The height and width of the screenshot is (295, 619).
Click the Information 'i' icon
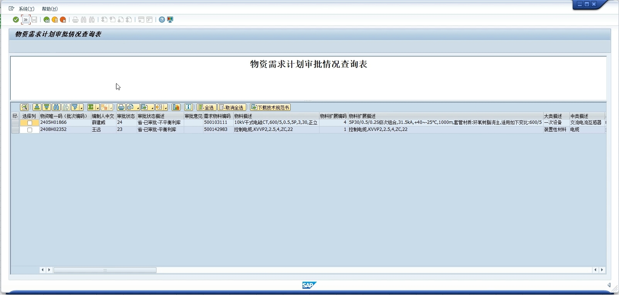coord(189,107)
